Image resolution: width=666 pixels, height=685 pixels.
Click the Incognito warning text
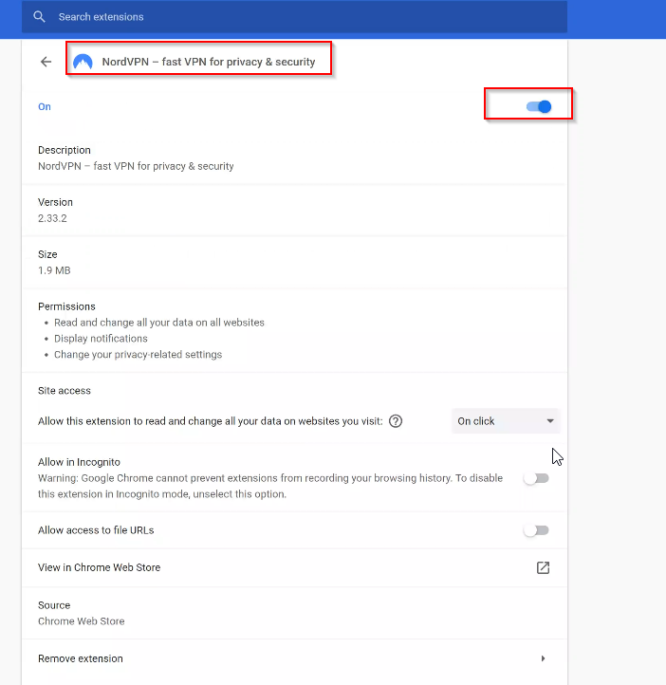click(x=270, y=486)
